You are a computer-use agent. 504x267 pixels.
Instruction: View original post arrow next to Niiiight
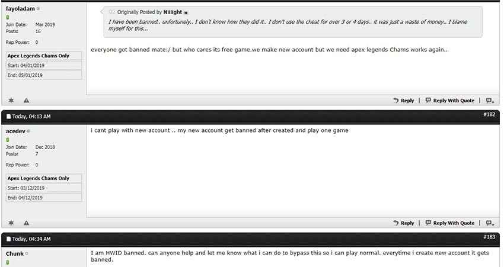pos(186,13)
